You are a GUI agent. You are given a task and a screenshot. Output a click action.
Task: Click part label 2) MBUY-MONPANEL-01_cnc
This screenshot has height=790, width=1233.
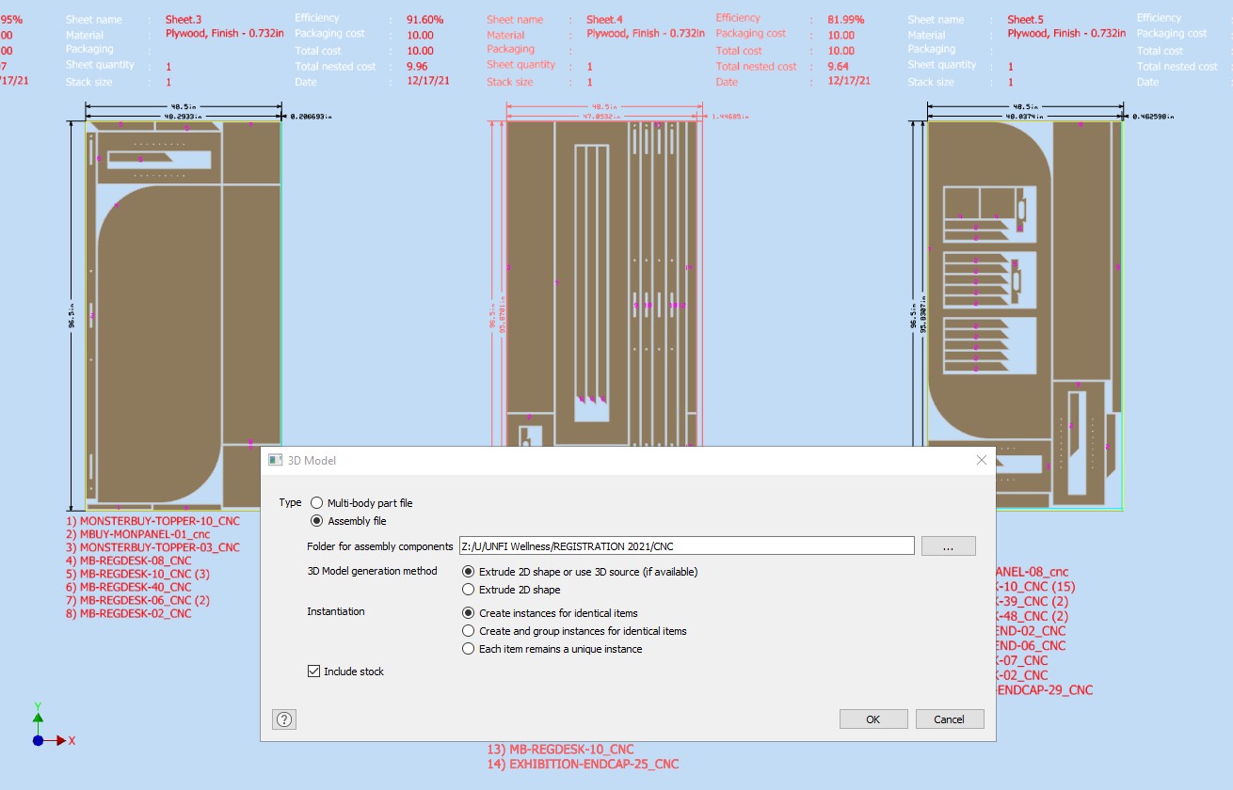(x=139, y=533)
